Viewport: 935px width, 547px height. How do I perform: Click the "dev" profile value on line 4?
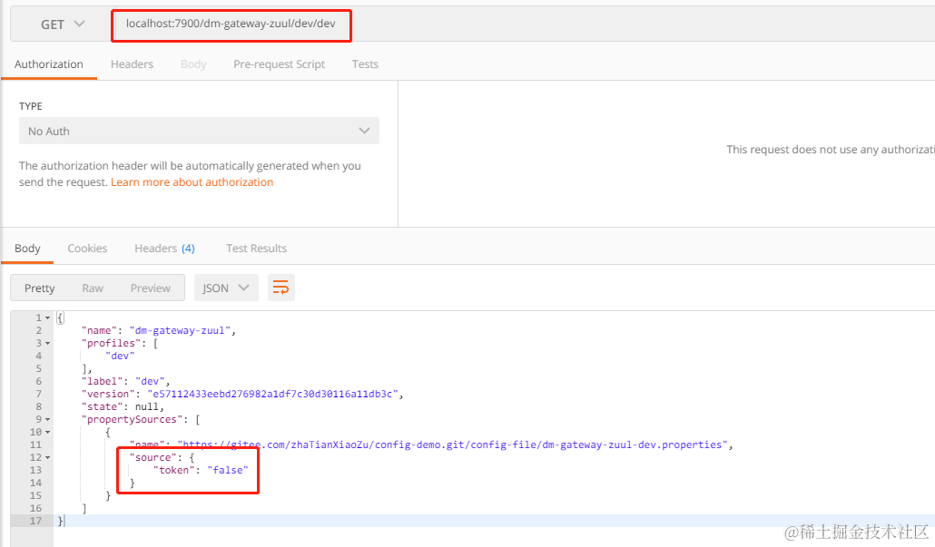pyautogui.click(x=120, y=357)
